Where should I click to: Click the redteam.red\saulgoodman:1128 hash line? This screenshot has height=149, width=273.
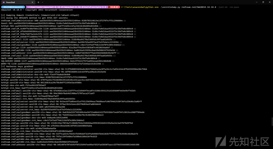tap(63, 45)
